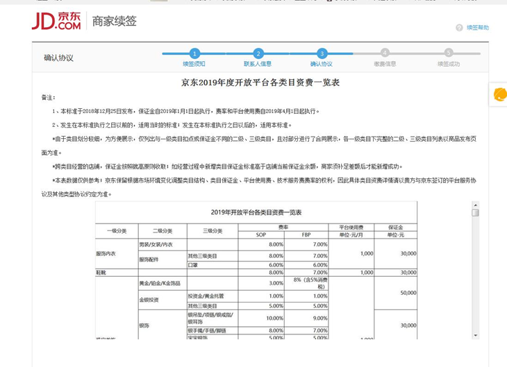Click the question mark help icon
This screenshot has width=507, height=367.
459,28
